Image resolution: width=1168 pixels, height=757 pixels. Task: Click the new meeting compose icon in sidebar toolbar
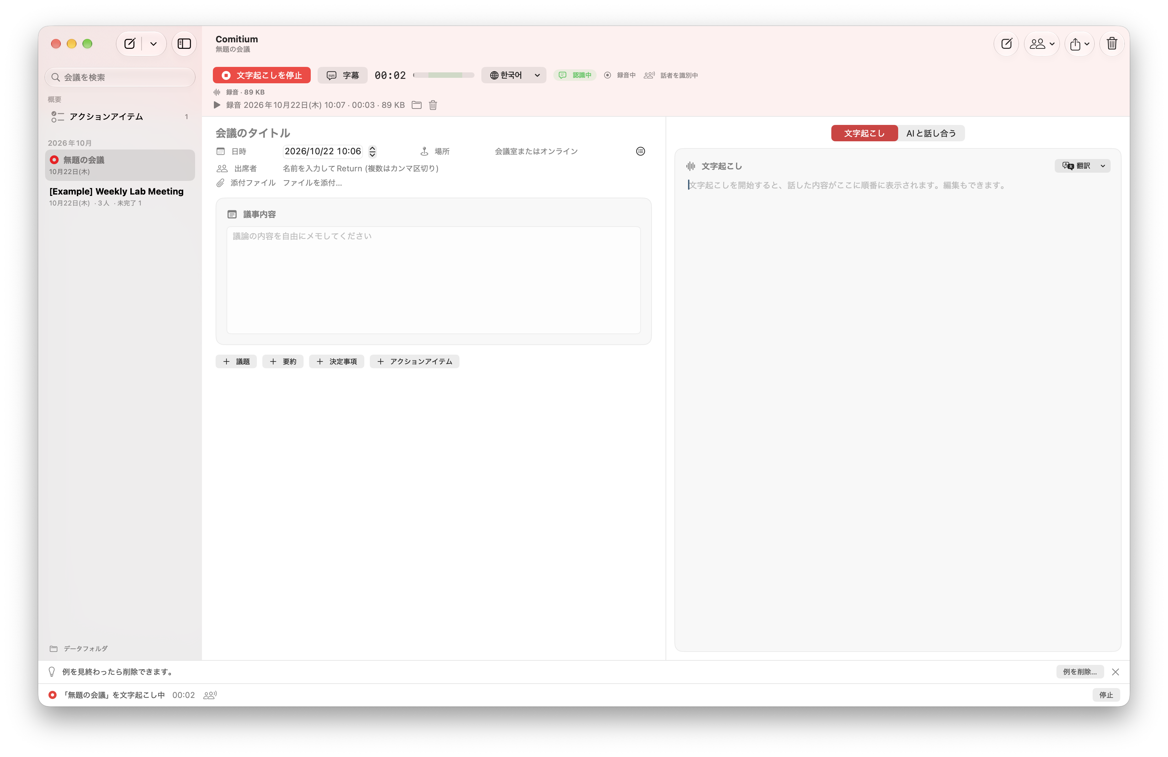tap(130, 44)
